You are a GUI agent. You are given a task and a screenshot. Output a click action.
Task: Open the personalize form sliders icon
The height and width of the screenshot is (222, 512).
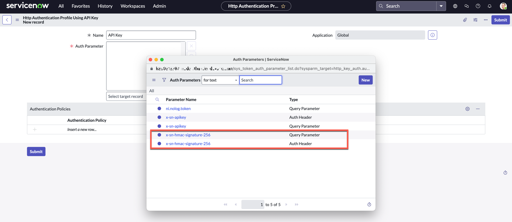coord(475,20)
